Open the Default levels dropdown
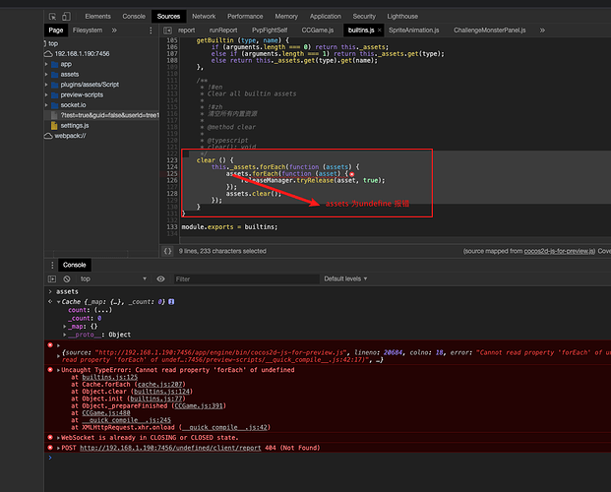 [x=346, y=278]
